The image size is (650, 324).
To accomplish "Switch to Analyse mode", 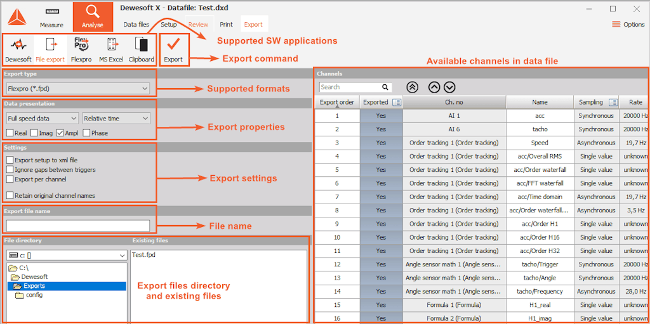I will [93, 17].
